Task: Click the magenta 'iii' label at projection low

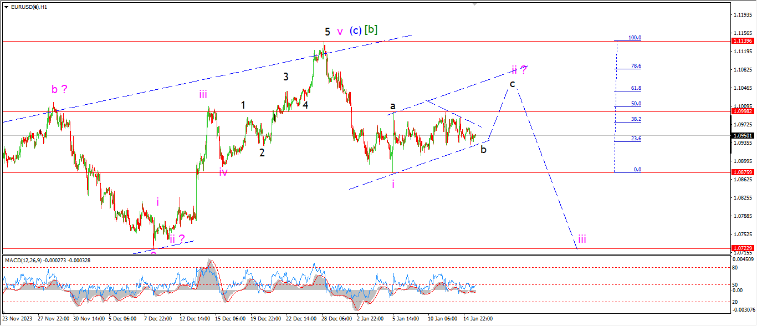Action: (x=582, y=239)
